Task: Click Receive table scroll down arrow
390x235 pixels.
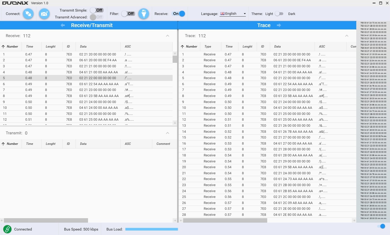Action: point(175,122)
